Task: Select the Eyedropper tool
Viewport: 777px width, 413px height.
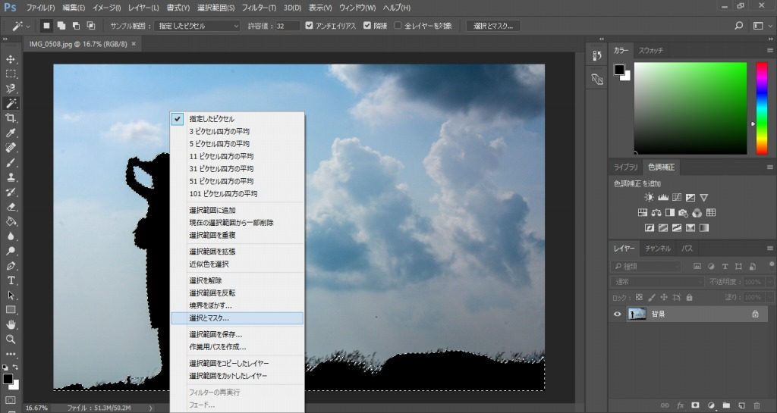Action: 11,133
